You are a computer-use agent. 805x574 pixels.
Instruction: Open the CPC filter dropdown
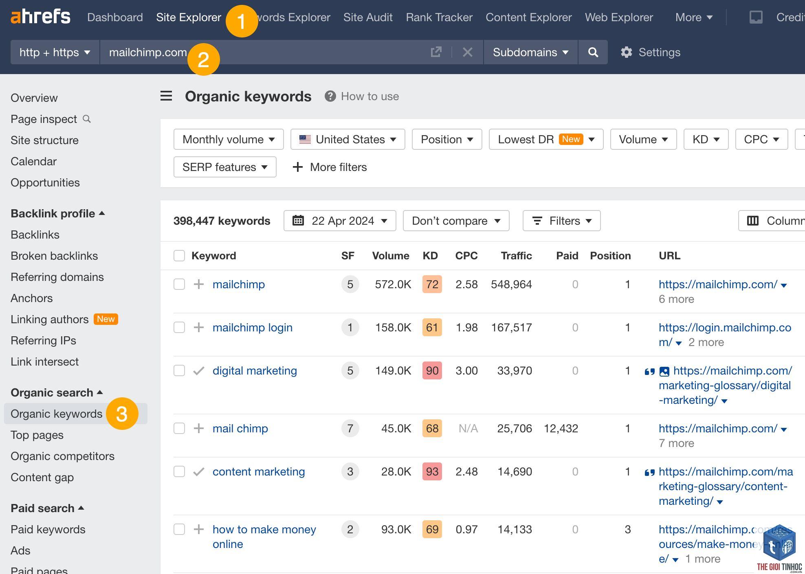(761, 139)
